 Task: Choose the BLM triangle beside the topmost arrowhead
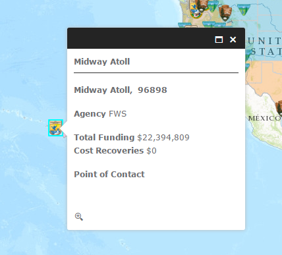213,6
